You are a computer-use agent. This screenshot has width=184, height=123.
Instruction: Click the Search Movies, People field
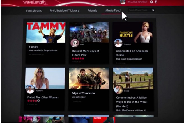click(141, 10)
